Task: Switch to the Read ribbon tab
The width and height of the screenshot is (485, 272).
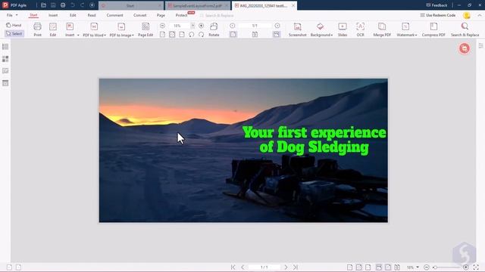Action: [x=92, y=15]
